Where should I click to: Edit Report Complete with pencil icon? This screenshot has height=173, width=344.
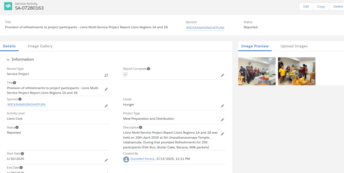pos(222,75)
